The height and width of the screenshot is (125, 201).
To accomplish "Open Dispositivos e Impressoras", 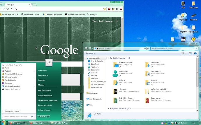I will (48, 100).
